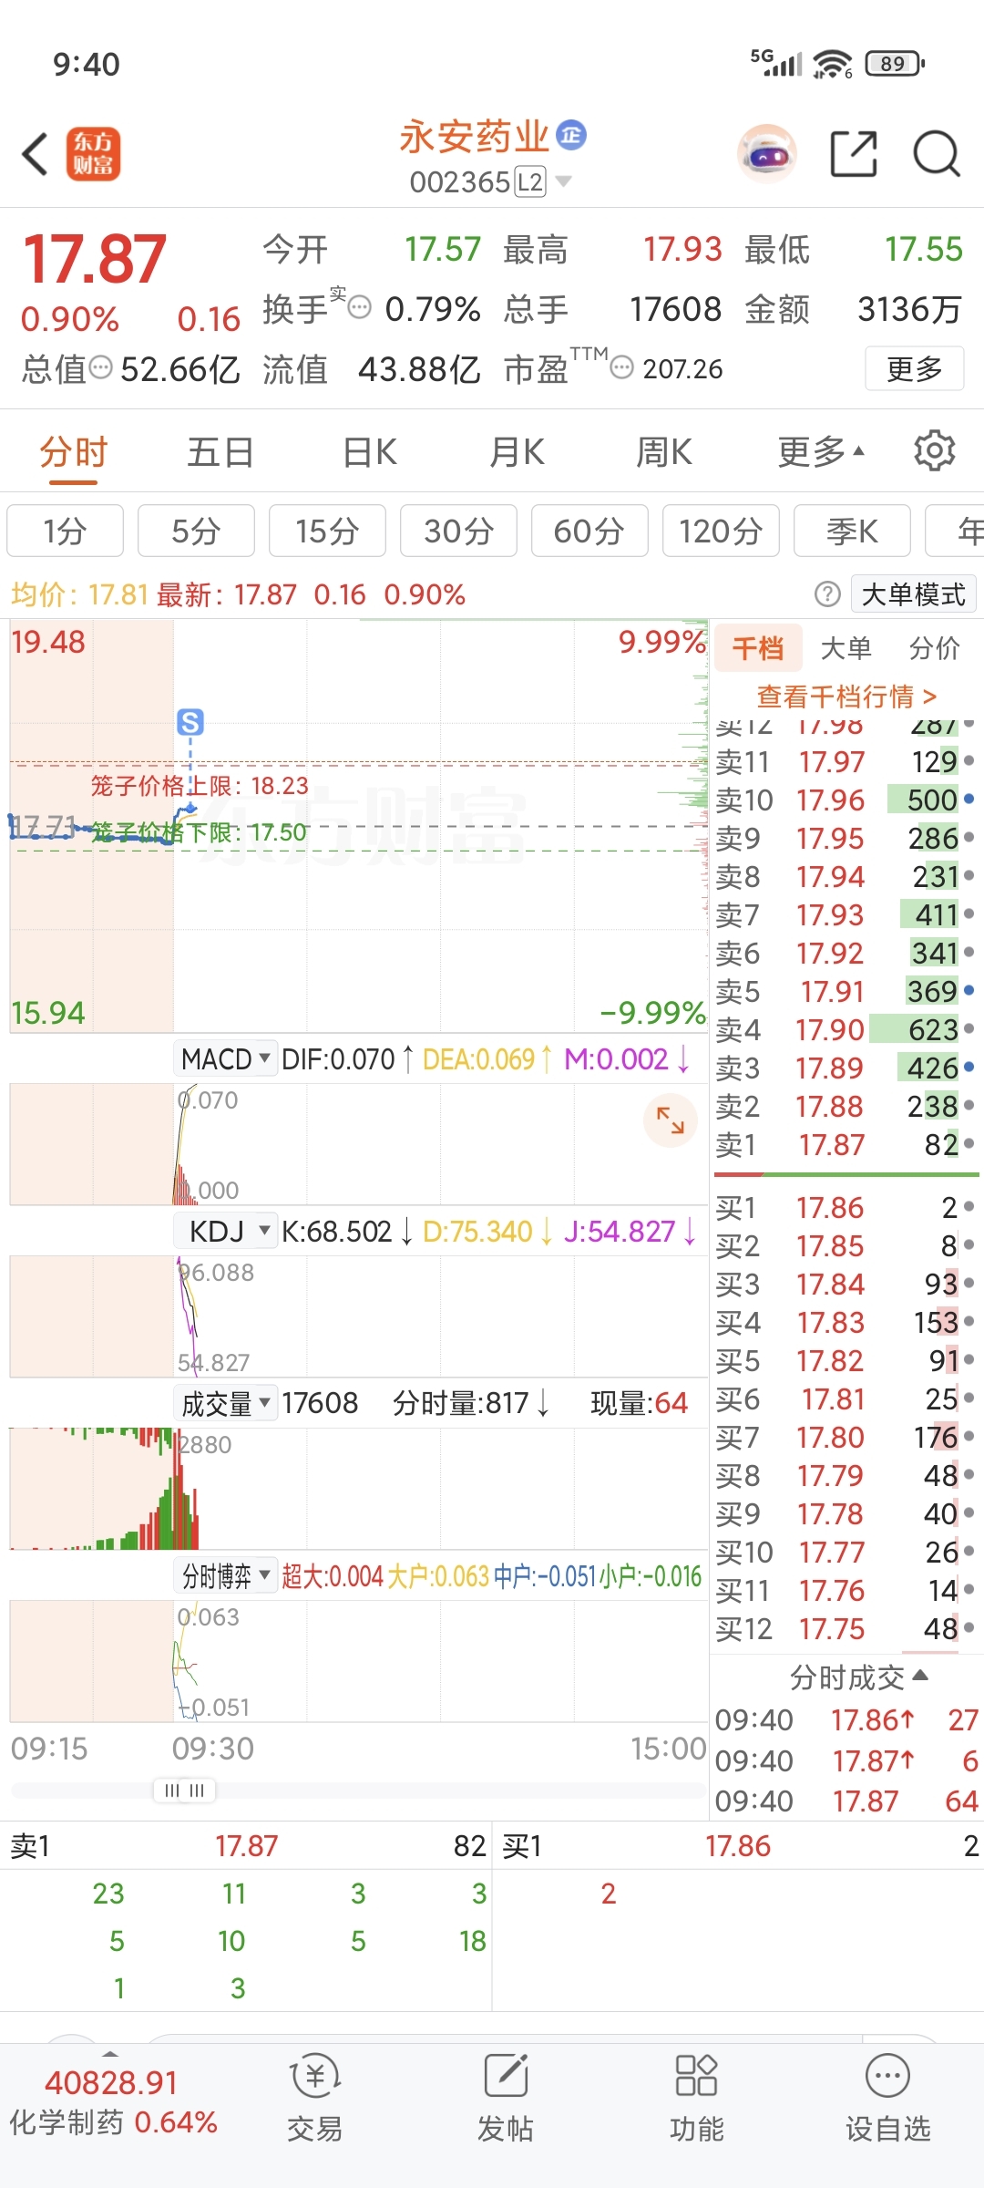The image size is (984, 2188).
Task: Tap 化学制药 0.64% index ticker
Action: point(113,2122)
